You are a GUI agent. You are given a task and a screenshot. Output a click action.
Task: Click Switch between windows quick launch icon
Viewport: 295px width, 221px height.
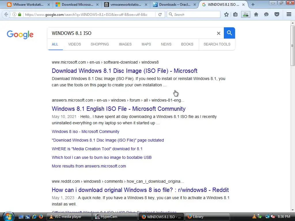point(27,217)
